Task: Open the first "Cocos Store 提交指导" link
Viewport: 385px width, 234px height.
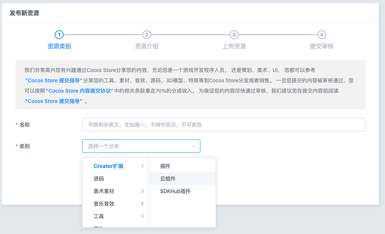Action: coord(54,80)
